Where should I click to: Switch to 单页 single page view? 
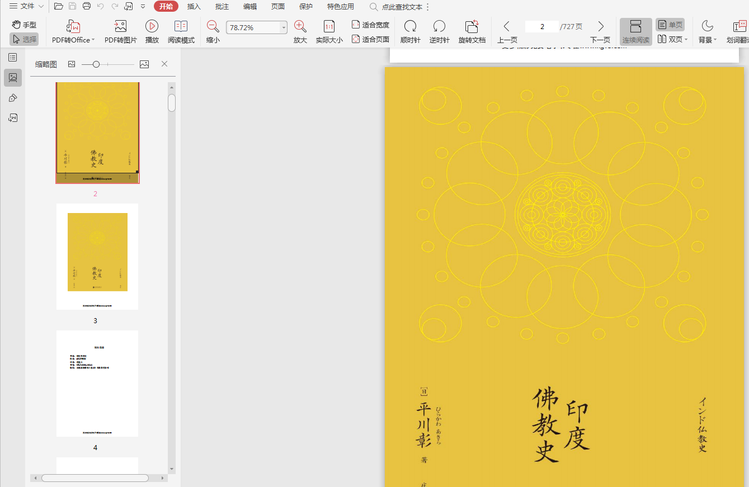pyautogui.click(x=670, y=25)
